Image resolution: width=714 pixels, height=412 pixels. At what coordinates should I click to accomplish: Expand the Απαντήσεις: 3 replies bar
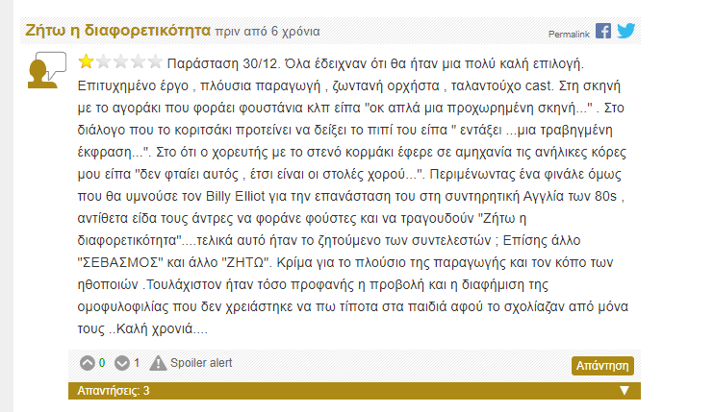pos(354,391)
